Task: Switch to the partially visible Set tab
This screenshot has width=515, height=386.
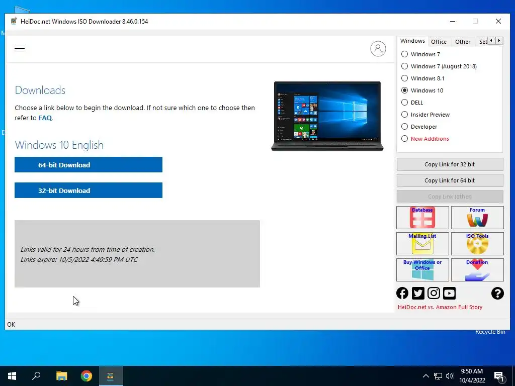Action: [482, 42]
